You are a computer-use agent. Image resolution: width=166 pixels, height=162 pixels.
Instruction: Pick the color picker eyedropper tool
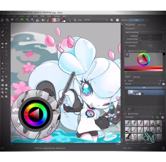[6, 68]
